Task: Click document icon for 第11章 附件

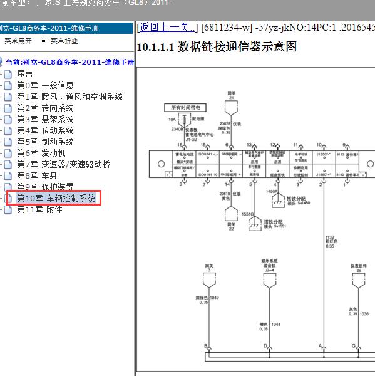Action: click(8, 210)
